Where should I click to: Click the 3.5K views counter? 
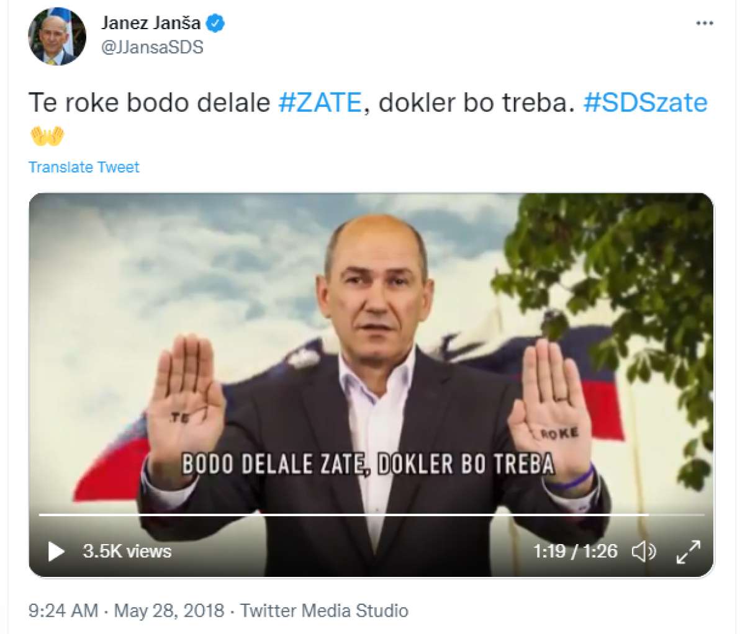(x=127, y=551)
